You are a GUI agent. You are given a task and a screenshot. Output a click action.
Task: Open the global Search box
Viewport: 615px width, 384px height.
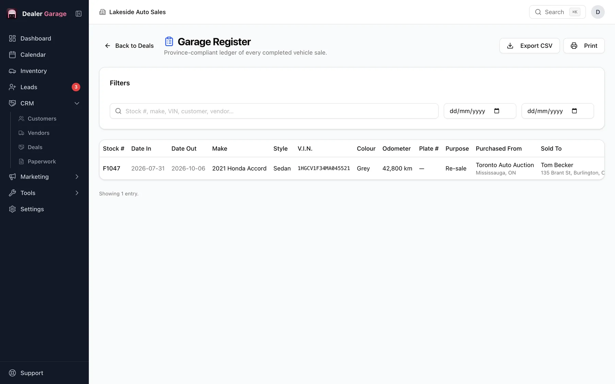pyautogui.click(x=557, y=12)
